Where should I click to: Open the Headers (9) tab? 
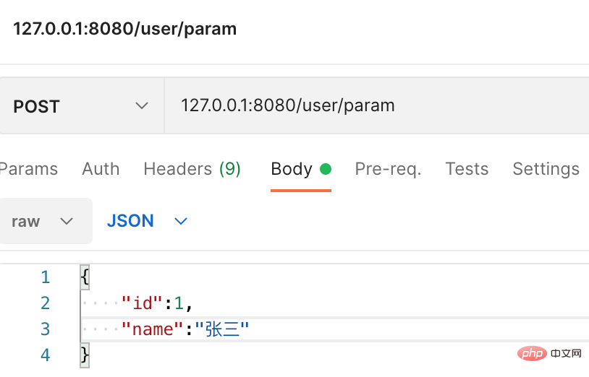point(192,169)
